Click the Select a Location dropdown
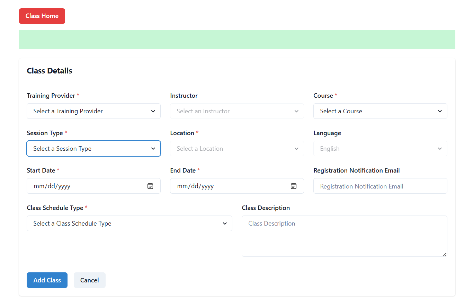The width and height of the screenshot is (464, 298). (x=237, y=149)
